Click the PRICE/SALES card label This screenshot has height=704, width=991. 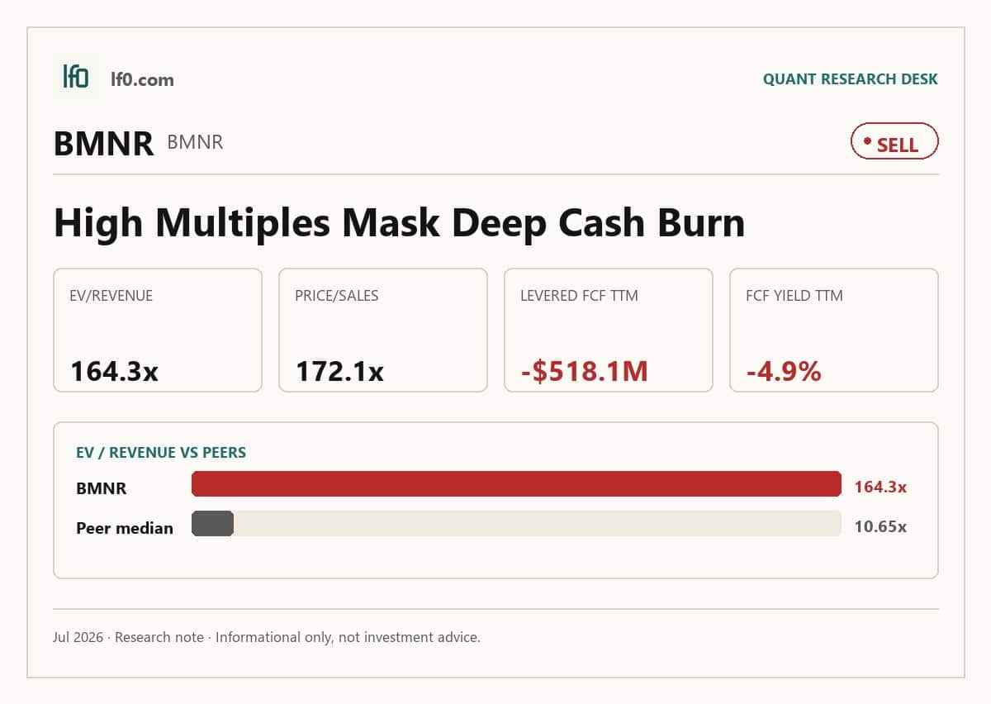(337, 296)
